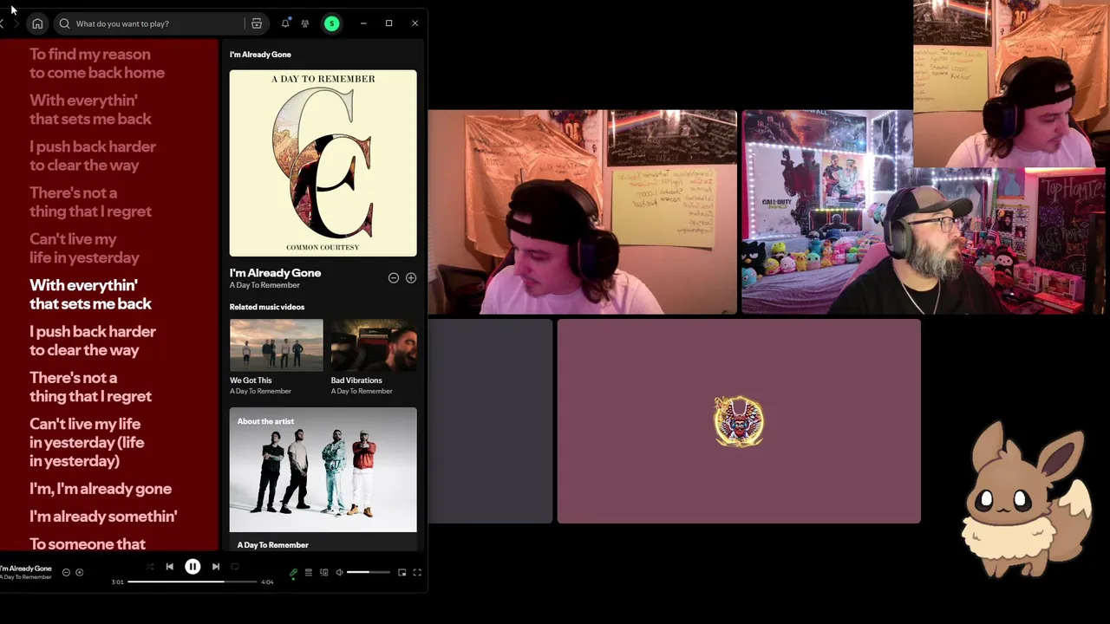Screen dimensions: 1110x624
Task: Play the We Got This music video
Action: [276, 346]
